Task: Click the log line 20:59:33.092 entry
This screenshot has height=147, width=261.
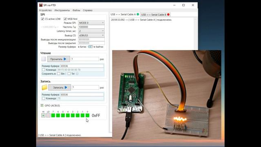Action: (142, 20)
